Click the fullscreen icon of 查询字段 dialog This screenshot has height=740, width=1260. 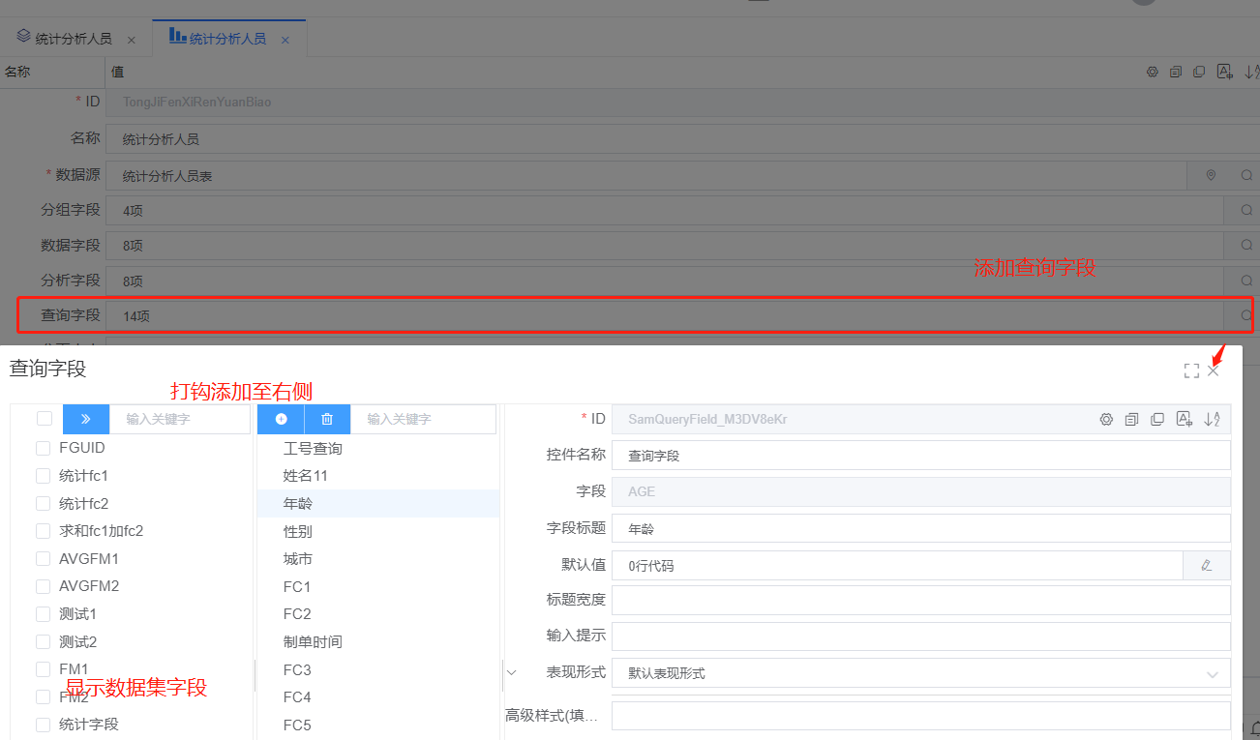(x=1191, y=370)
